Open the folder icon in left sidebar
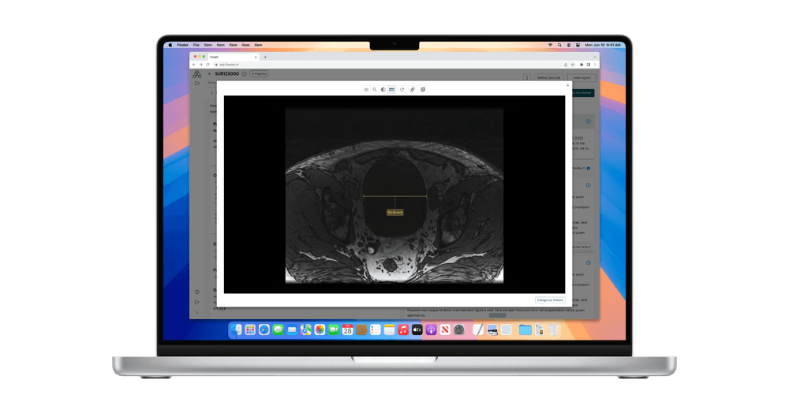 pyautogui.click(x=196, y=84)
